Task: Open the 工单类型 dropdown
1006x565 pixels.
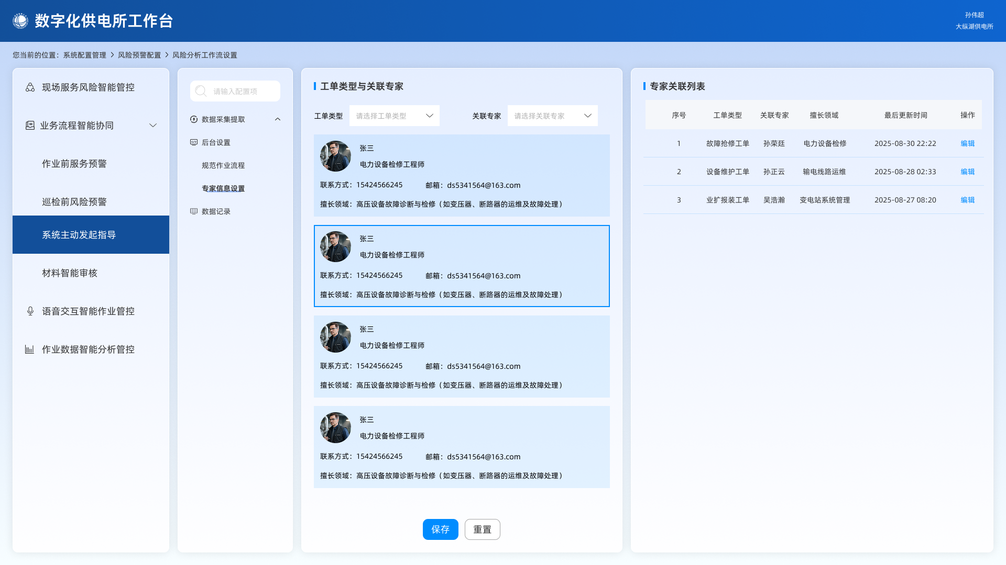Action: tap(395, 116)
